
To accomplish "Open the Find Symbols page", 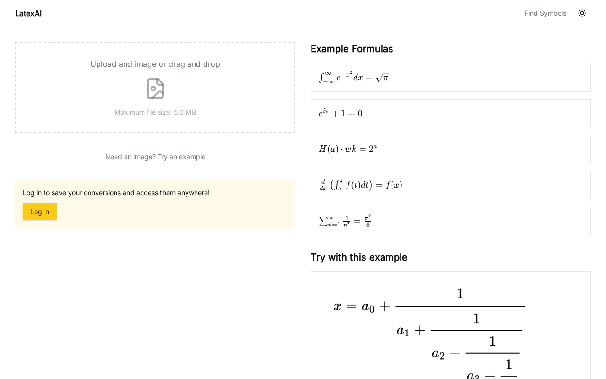I will [x=545, y=13].
